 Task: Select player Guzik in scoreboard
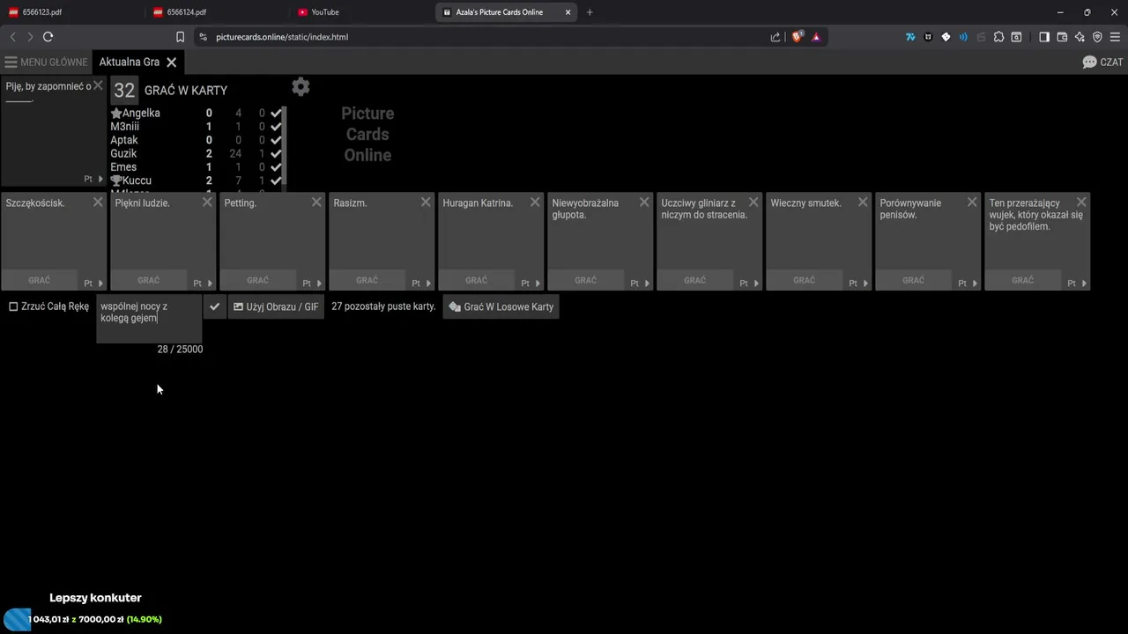(123, 153)
